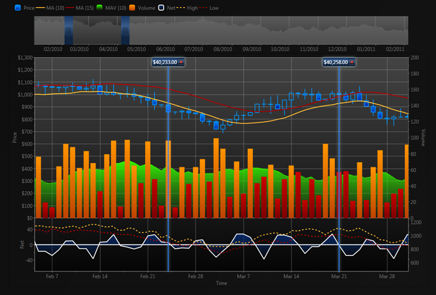Image resolution: width=436 pixels, height=295 pixels.
Task: Click 01/2011 in the overview timeline
Action: [366, 49]
